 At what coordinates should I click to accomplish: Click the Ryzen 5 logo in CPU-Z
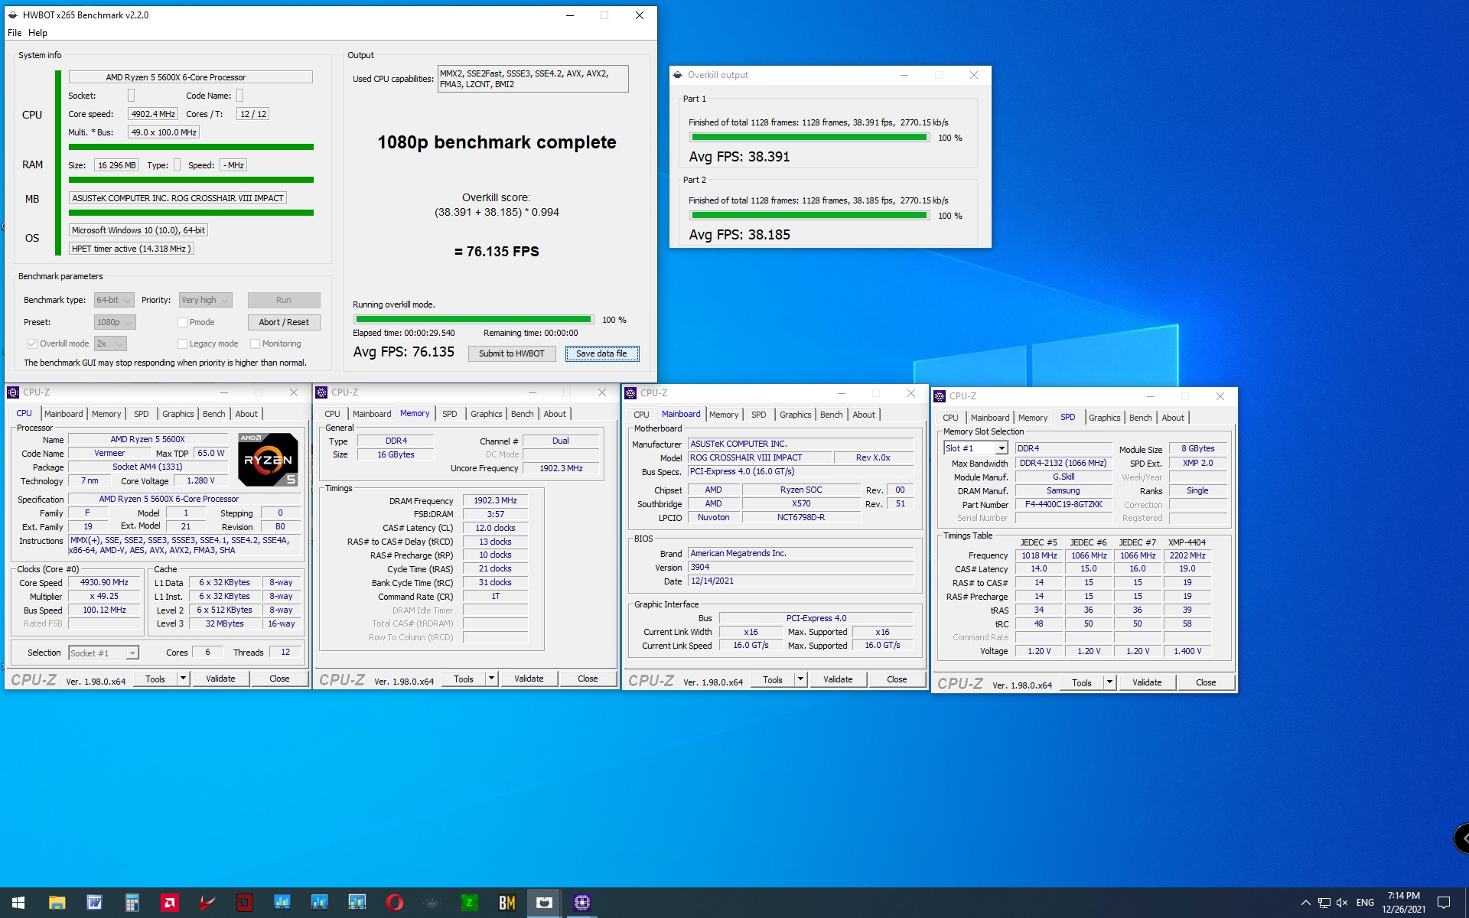pos(268,460)
